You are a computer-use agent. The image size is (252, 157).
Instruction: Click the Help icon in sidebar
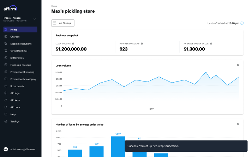[x=6, y=114]
